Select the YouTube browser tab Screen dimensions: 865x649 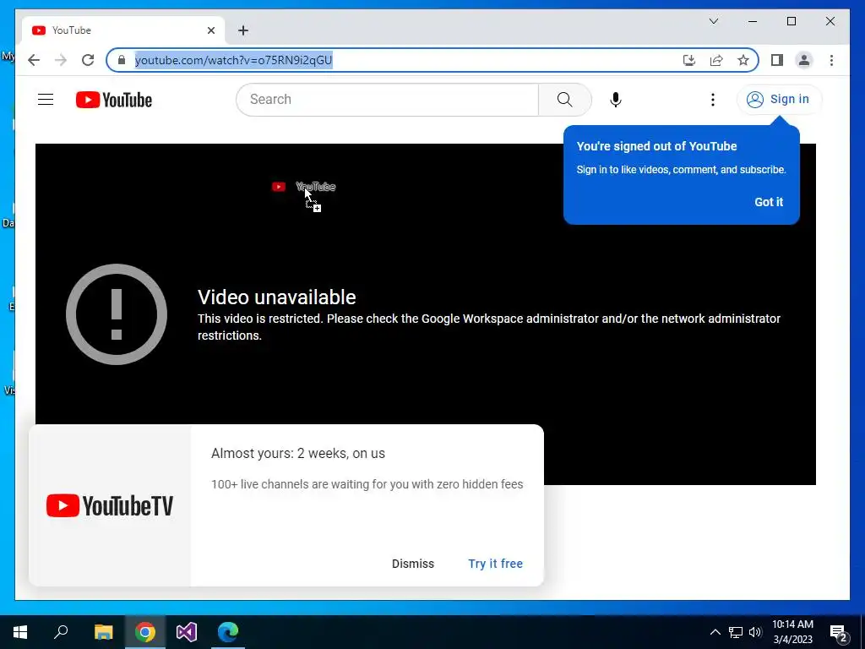[x=122, y=30]
